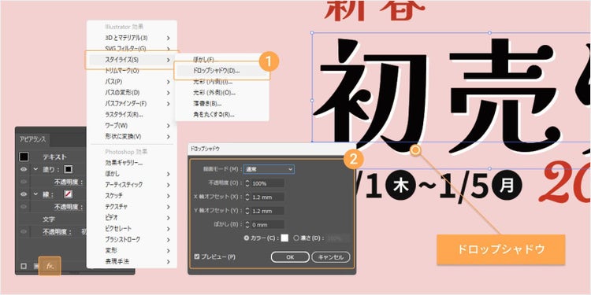Click キャンセル in Drop Shadow dialog
The image size is (591, 295).
(330, 257)
